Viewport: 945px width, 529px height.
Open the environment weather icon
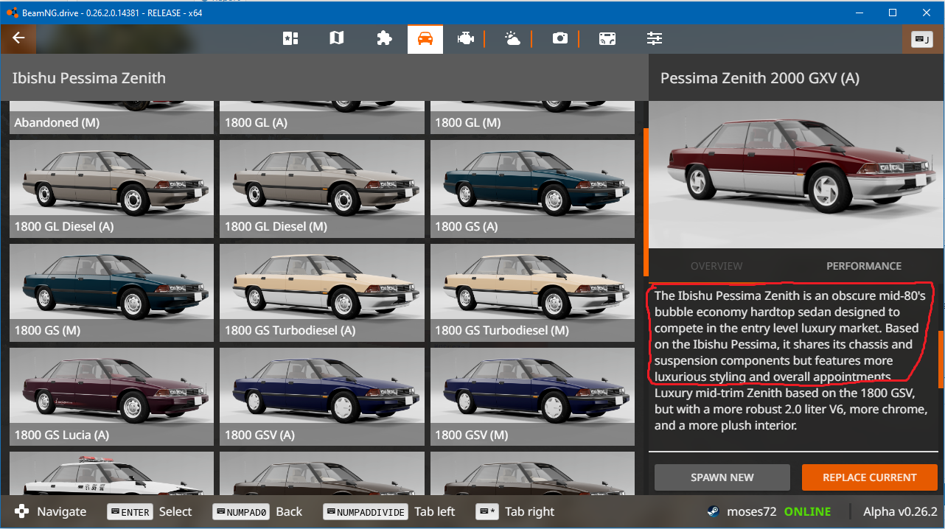pos(512,38)
